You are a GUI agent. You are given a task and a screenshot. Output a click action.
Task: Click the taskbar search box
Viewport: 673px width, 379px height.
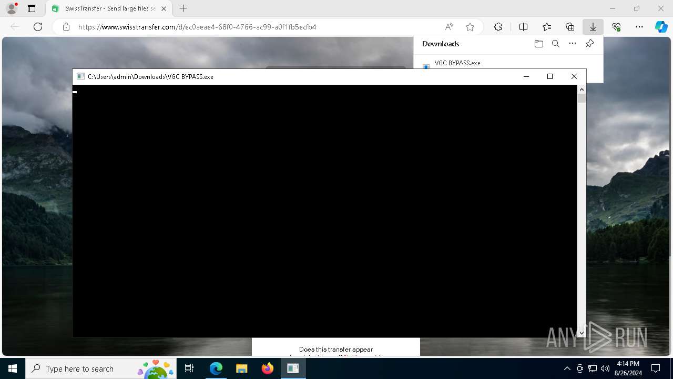click(101, 368)
